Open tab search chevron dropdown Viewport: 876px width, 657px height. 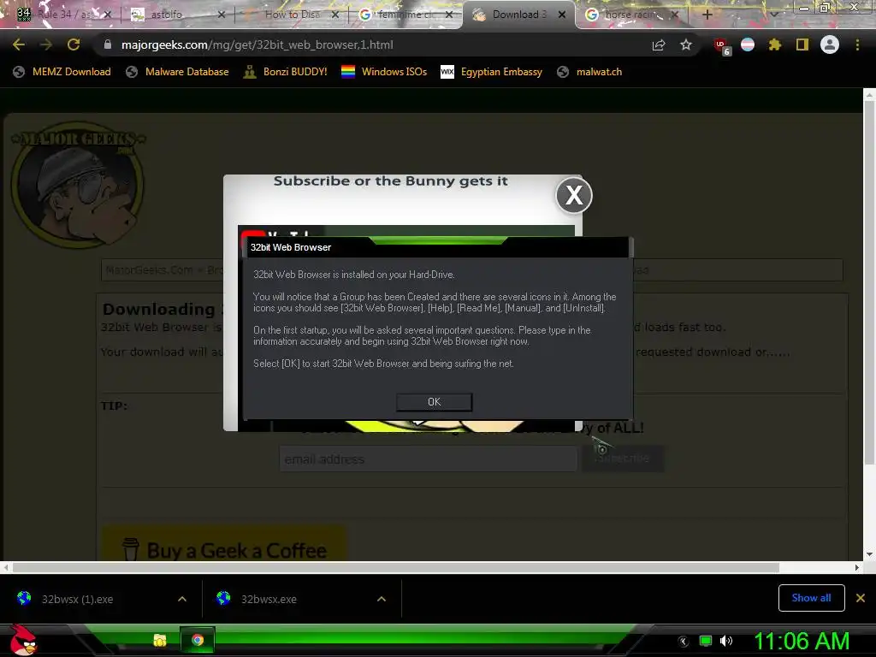coord(773,15)
